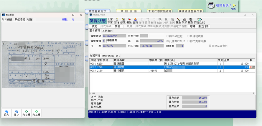Click supplier code 101056 cell
Viewport: 262px width, 126px height.
click(x=156, y=70)
